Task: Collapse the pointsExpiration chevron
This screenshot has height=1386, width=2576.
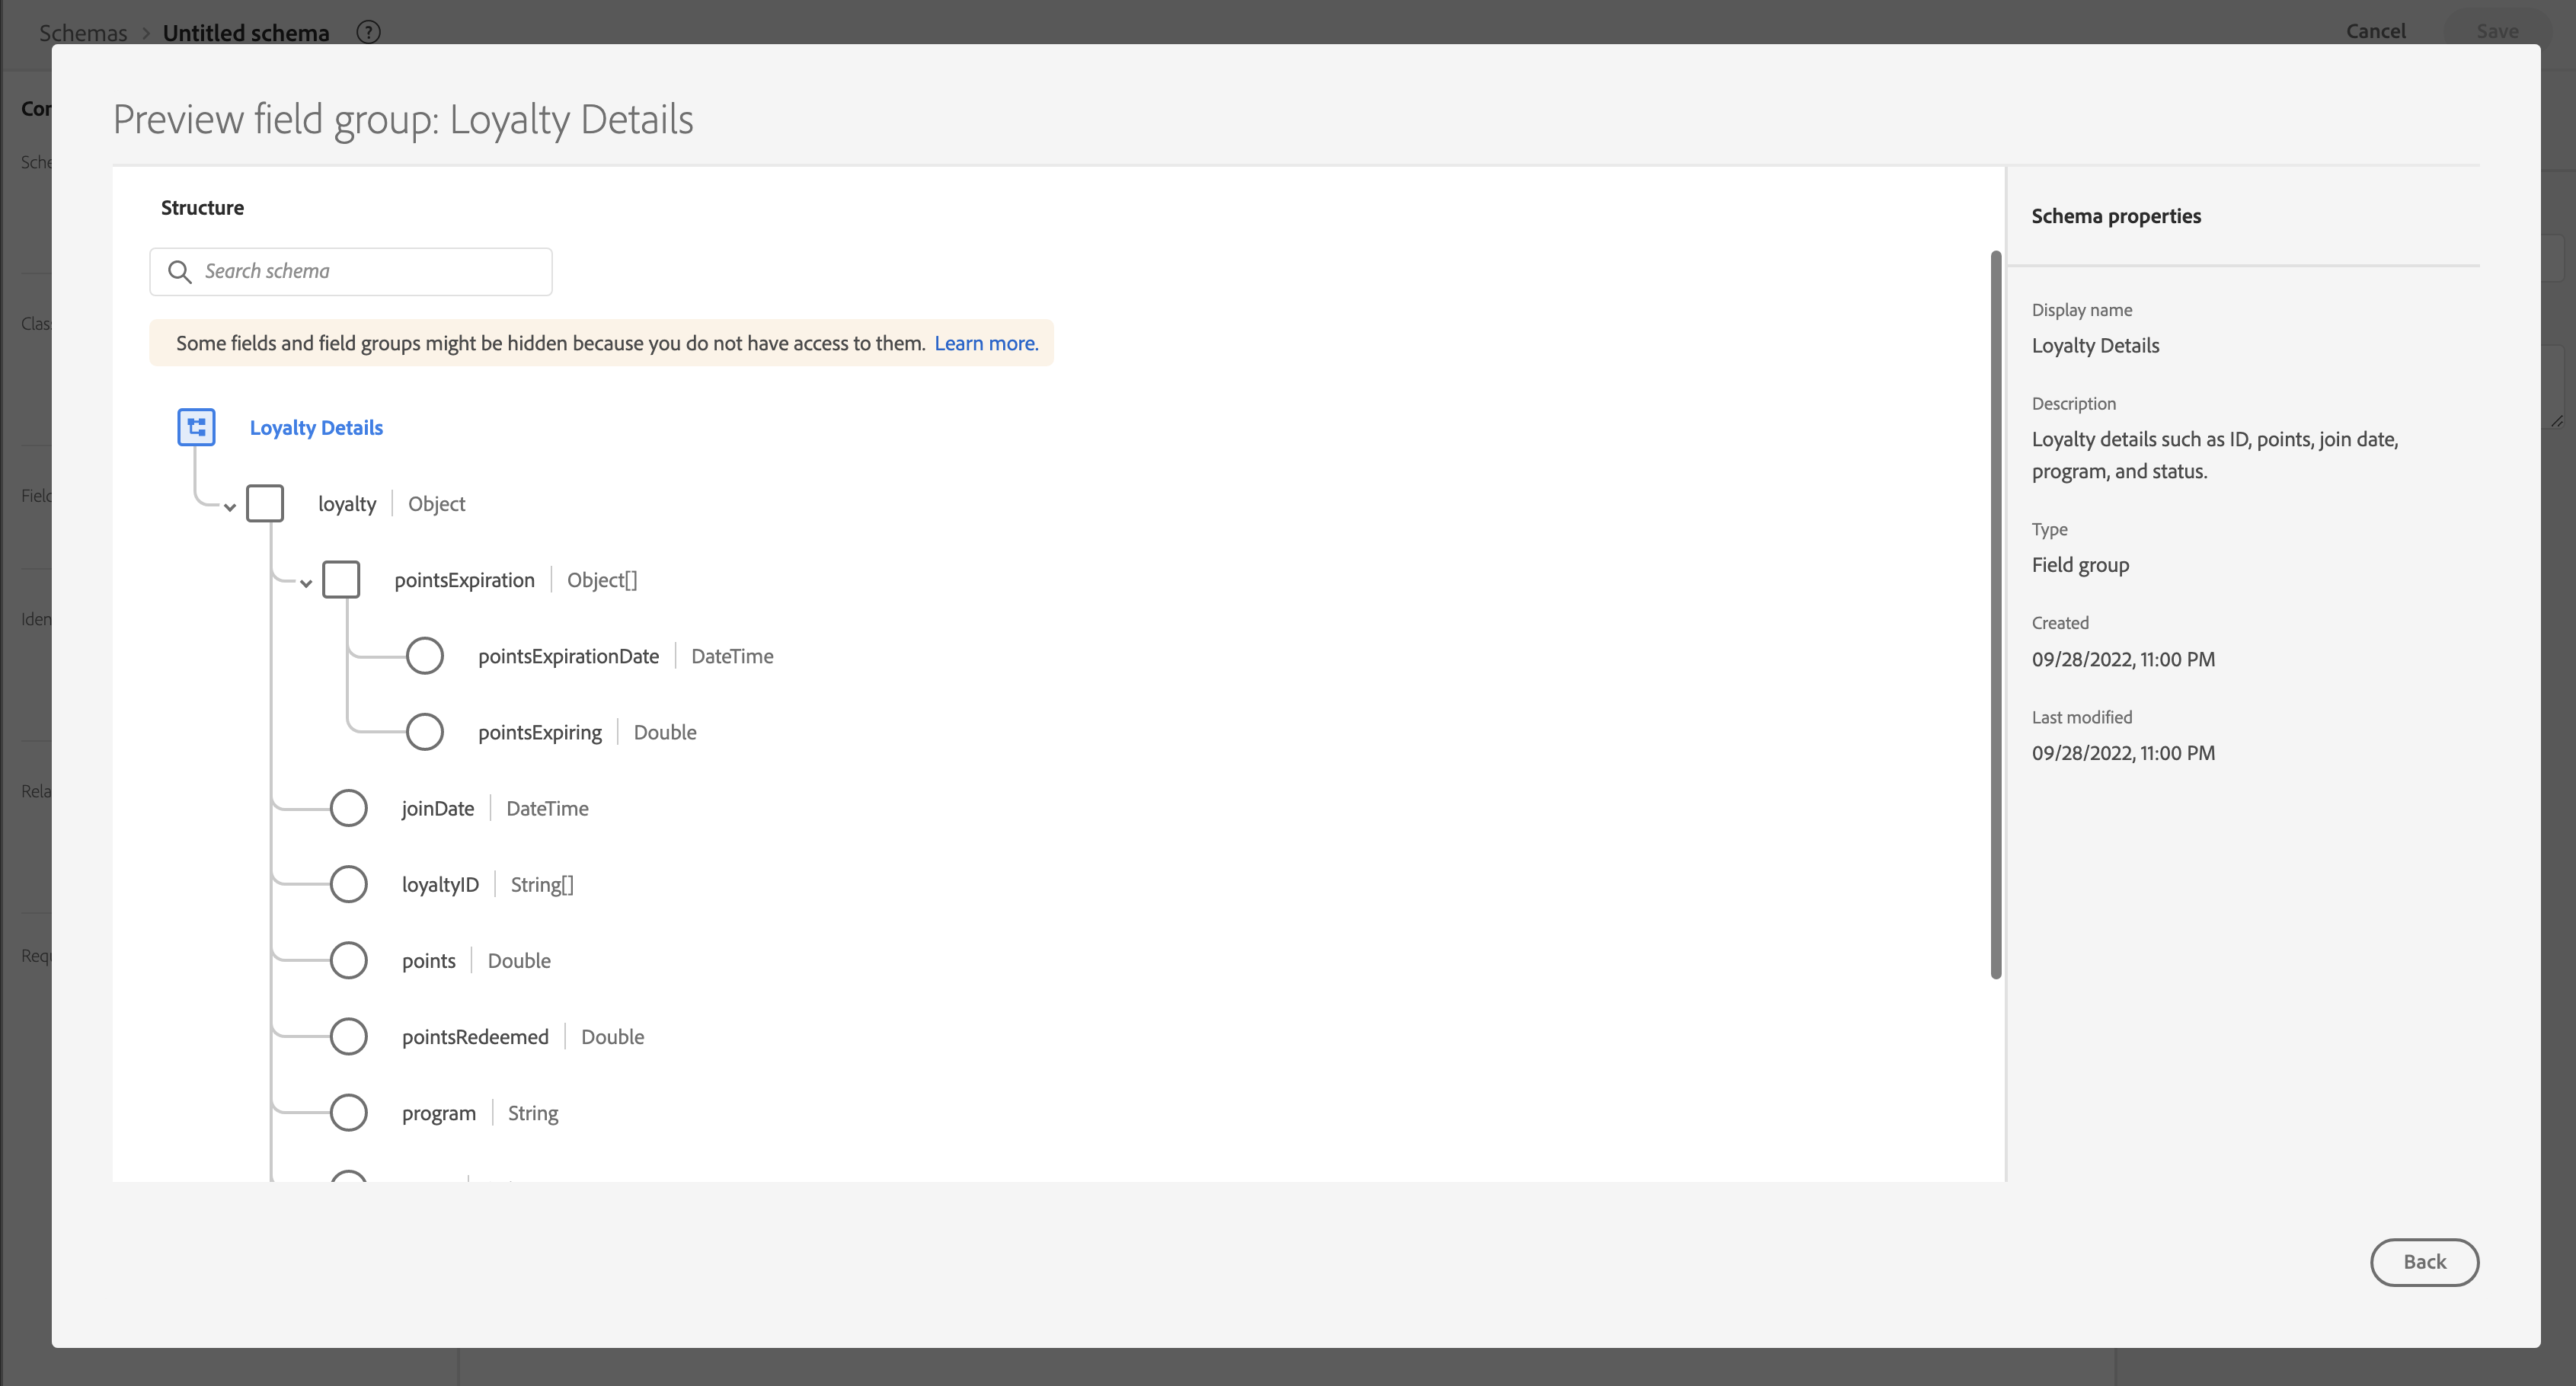Action: 306,583
